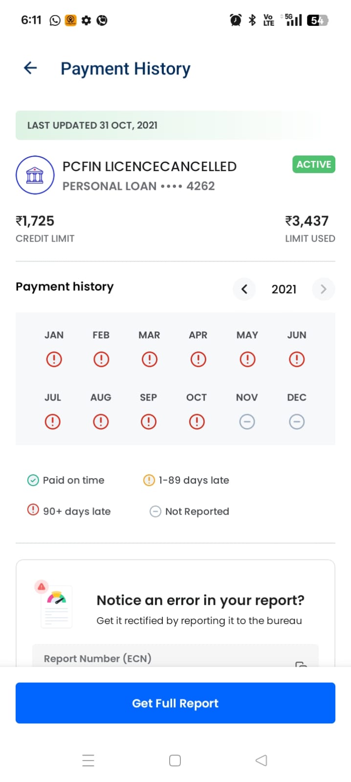Open Android recent apps menu button
The height and width of the screenshot is (782, 351).
pos(88,760)
